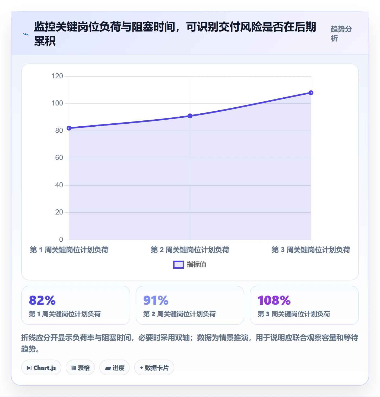The height and width of the screenshot is (397, 380).
Task: Click the y-axis value 60
Action: pos(59,158)
